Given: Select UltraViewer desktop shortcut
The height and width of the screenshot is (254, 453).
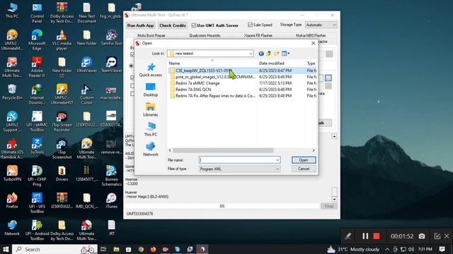Looking at the screenshot, I should tap(86, 65).
